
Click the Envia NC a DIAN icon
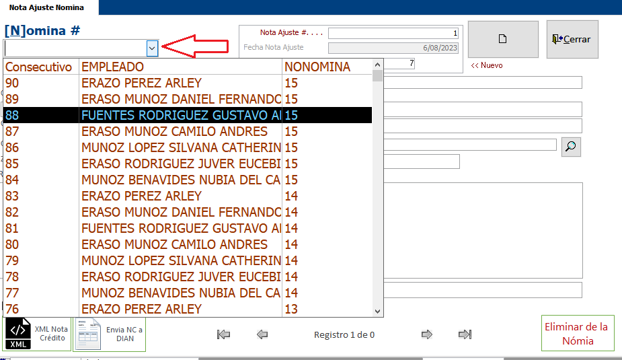point(89,334)
